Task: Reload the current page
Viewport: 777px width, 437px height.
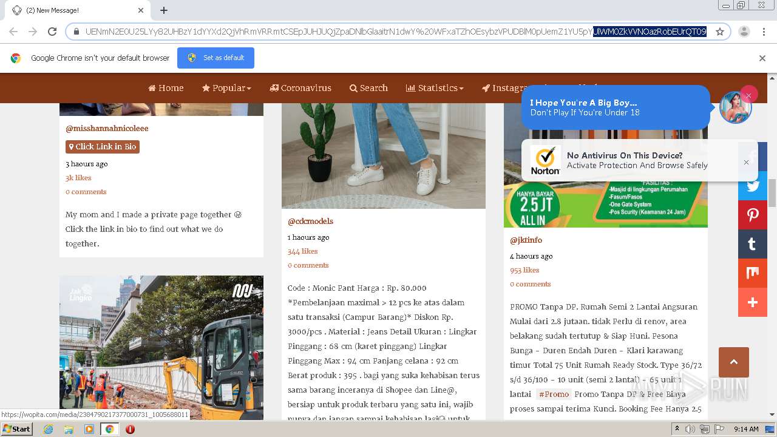Action: click(x=52, y=32)
